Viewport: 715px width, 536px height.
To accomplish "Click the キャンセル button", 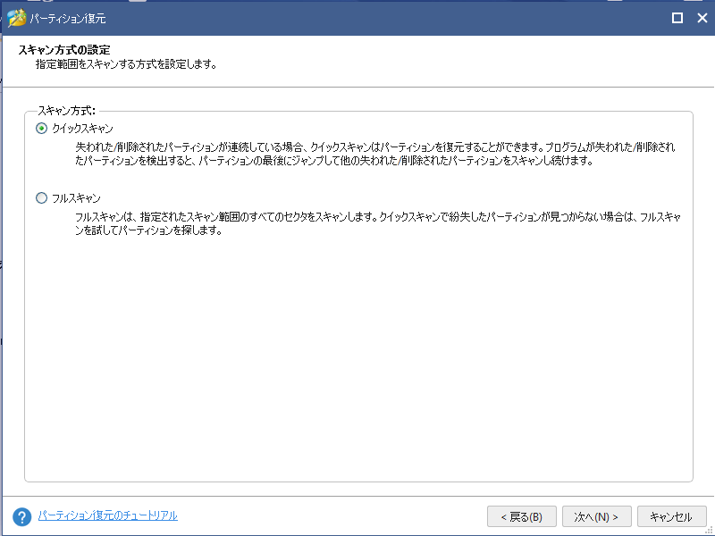I will pos(671,516).
